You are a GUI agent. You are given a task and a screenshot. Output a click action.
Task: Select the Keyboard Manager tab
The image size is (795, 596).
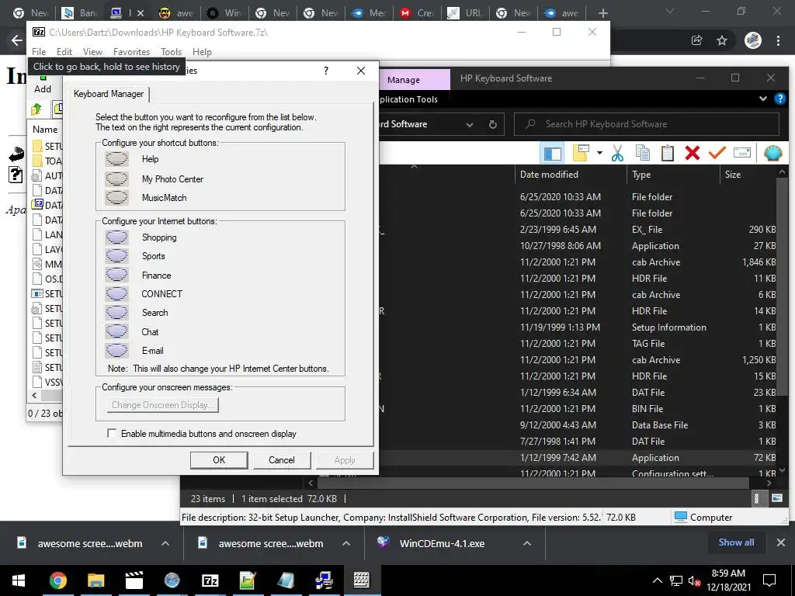pyautogui.click(x=109, y=94)
